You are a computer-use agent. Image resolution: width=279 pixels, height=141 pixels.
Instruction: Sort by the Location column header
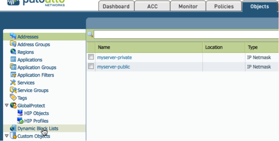click(x=224, y=47)
